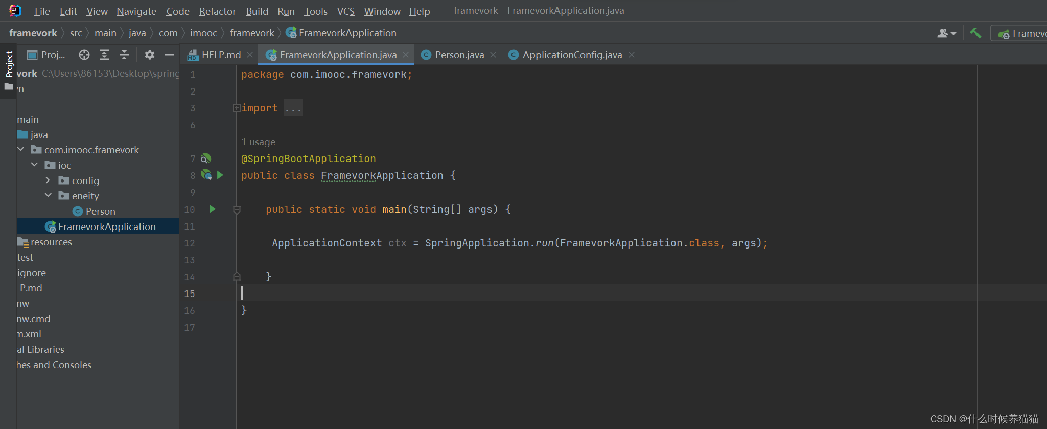Open the Edit menu
The height and width of the screenshot is (429, 1047).
point(68,11)
